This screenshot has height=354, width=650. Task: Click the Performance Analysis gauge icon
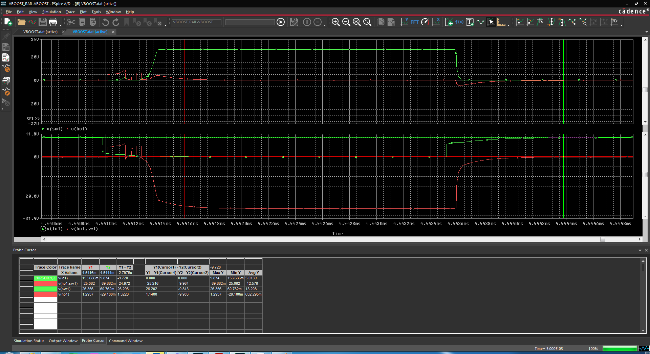425,22
